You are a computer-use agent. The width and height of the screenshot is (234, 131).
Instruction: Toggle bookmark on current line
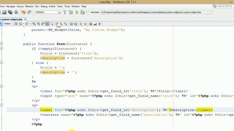[x=65, y=24]
